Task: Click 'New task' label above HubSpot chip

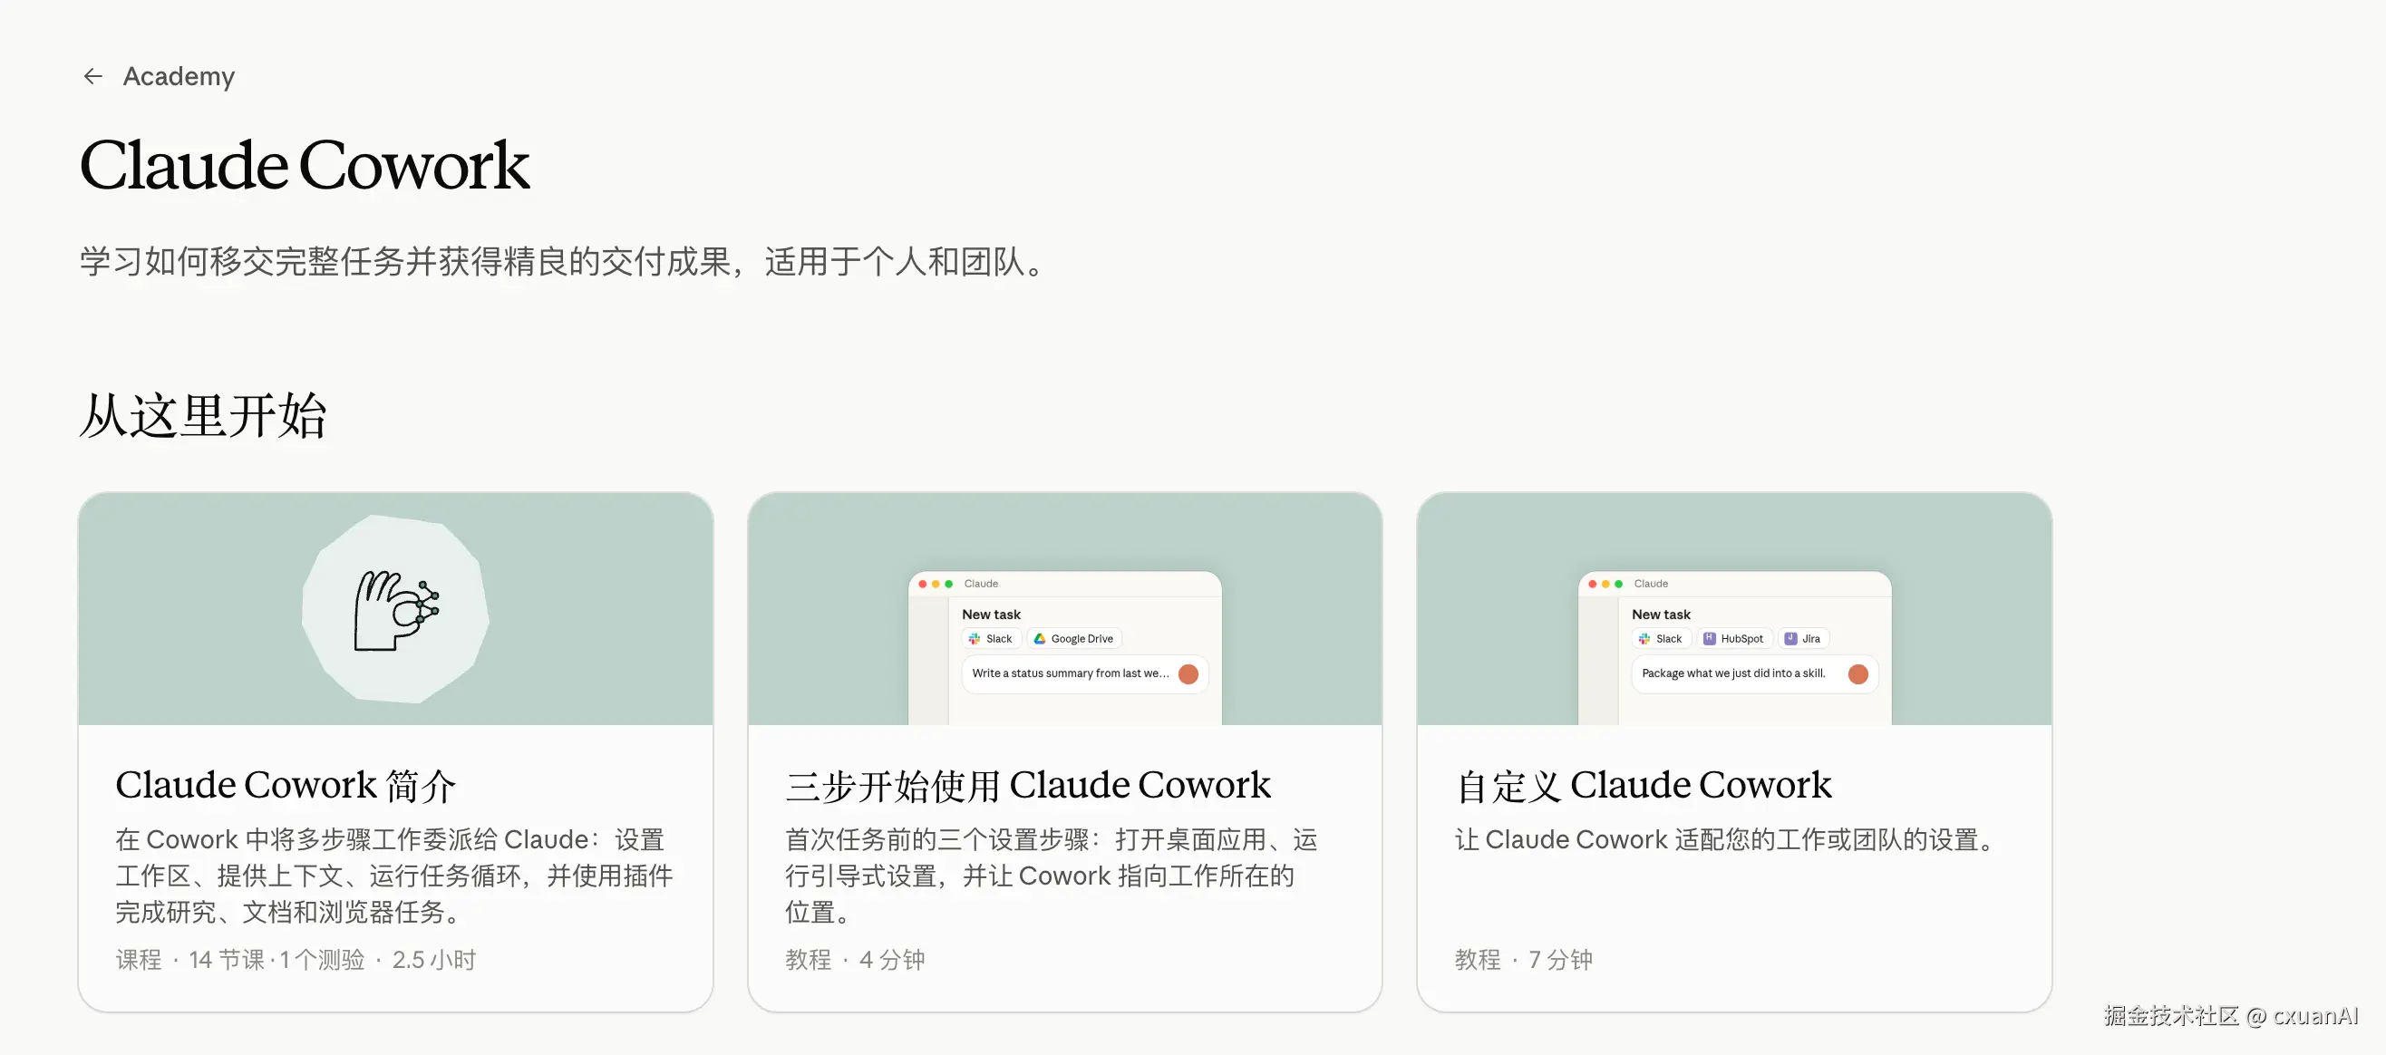Action: pos(1661,615)
